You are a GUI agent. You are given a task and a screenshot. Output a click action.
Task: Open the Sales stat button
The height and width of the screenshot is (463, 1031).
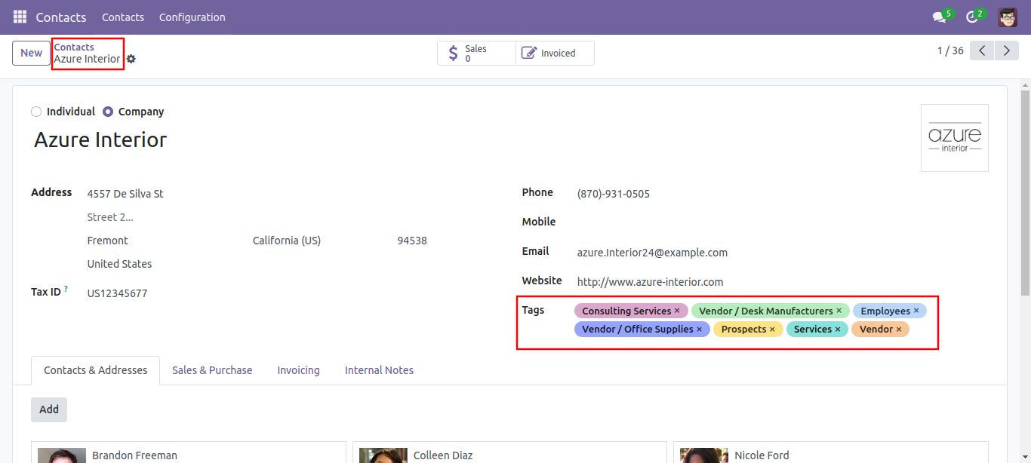[476, 53]
